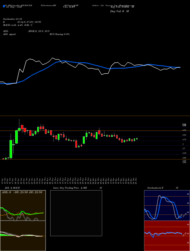Click the last green candle on 26 Dec
Image resolution: width=190 pixels, height=251 pixels.
pyautogui.click(x=137, y=139)
